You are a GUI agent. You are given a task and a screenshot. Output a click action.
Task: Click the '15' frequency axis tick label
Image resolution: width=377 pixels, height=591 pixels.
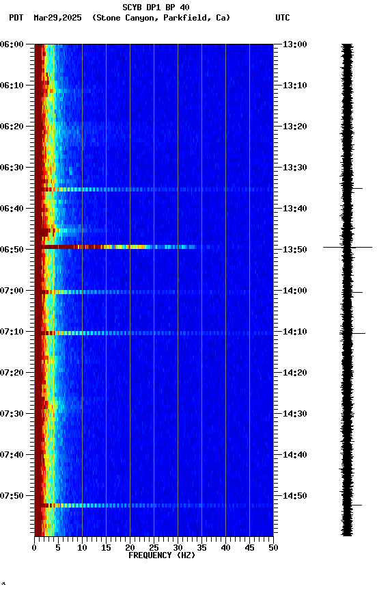pos(106,548)
